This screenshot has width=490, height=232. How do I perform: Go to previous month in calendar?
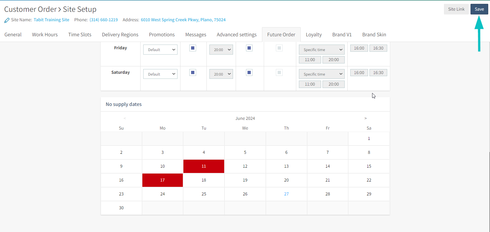[125, 118]
